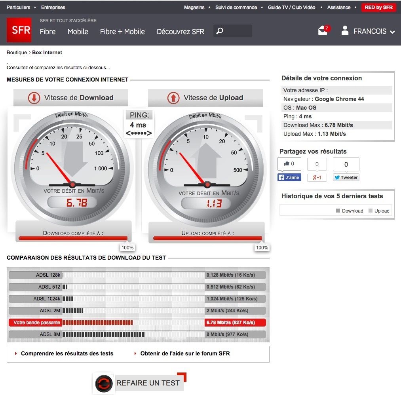This screenshot has width=401, height=395.
Task: Click the Upload legend square in history
Action: [370, 211]
